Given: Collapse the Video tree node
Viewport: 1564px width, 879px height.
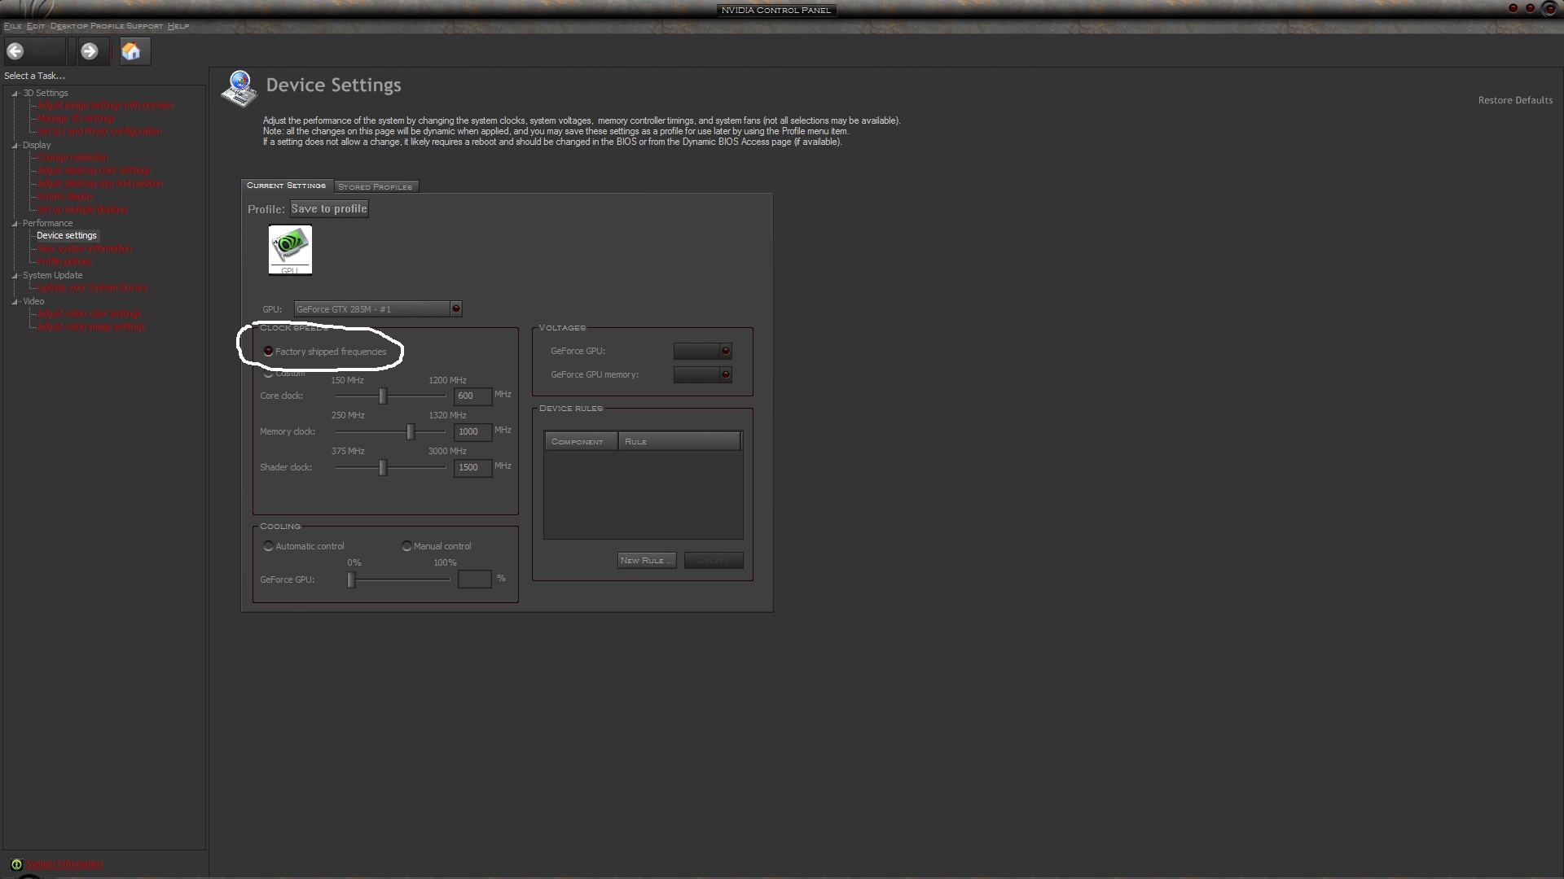Looking at the screenshot, I should click(x=15, y=302).
